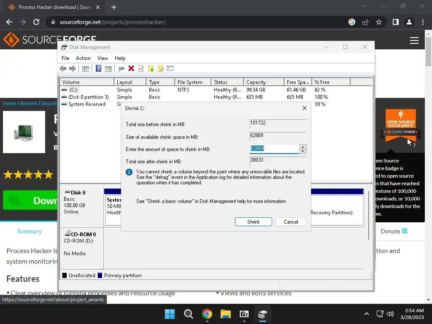Open the File menu in Disk Management

click(x=65, y=58)
